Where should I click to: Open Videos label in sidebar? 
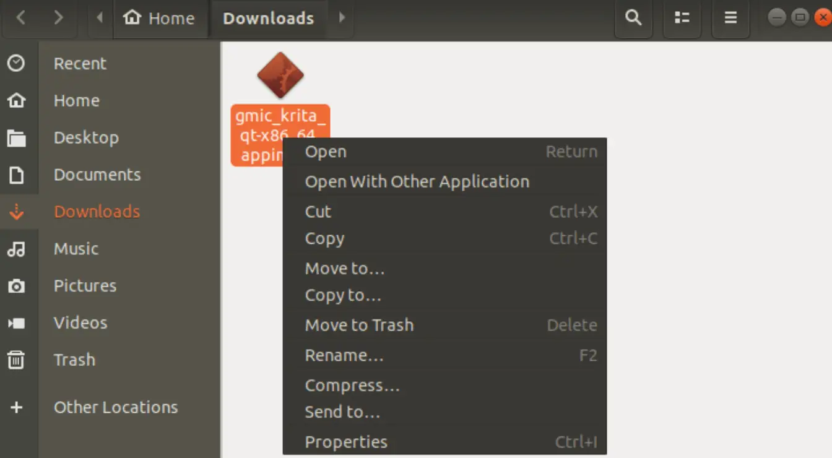(x=80, y=322)
